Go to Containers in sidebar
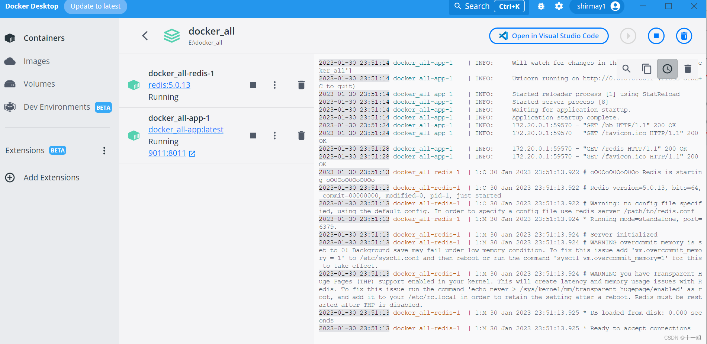Screen dimensions: 707x344 click(x=44, y=38)
